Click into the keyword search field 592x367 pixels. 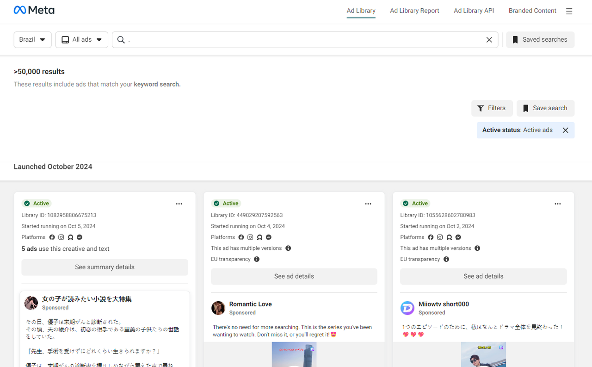coord(305,40)
